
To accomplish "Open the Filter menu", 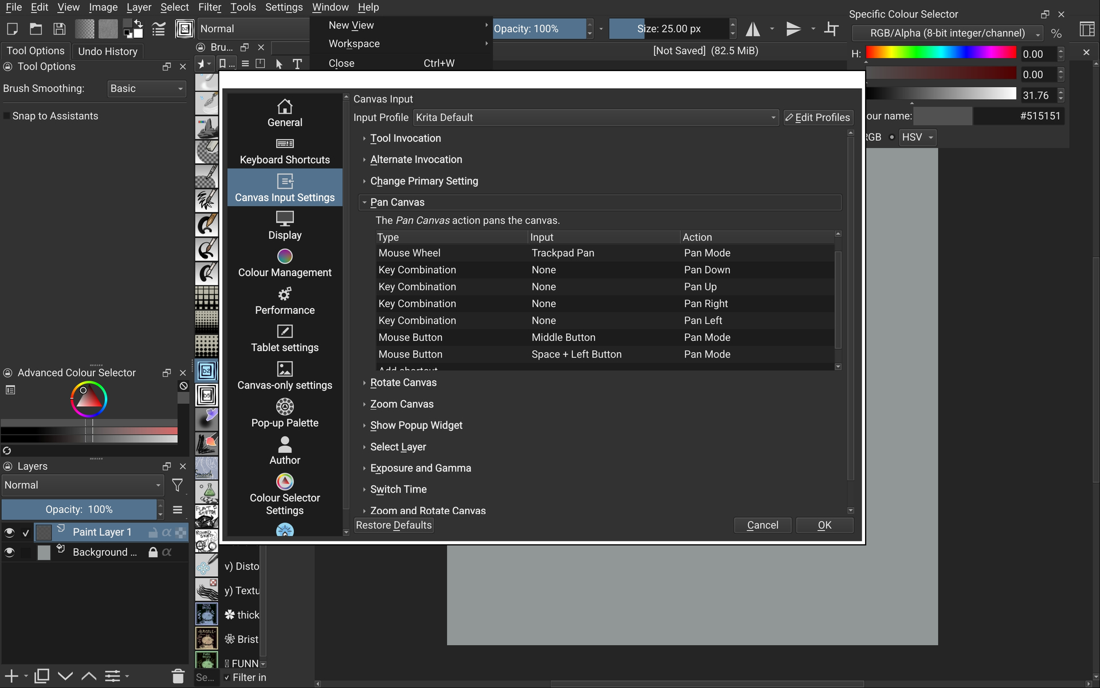I will 209,7.
